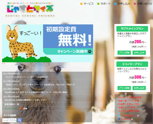Open 機能一覧・プラン比較 link
The height and width of the screenshot is (124, 153).
[x=129, y=101]
